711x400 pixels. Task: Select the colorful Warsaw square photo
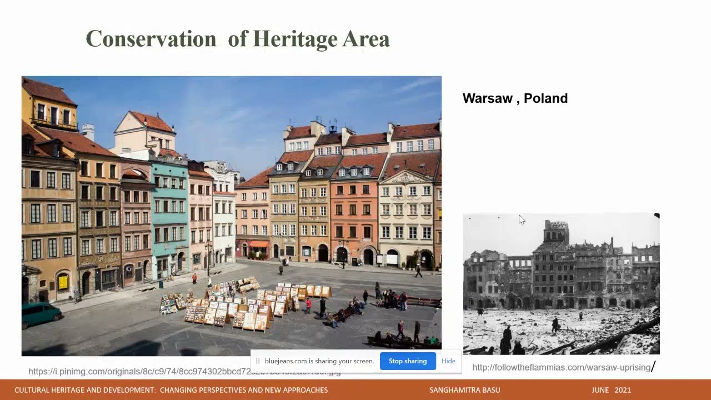pyautogui.click(x=232, y=216)
